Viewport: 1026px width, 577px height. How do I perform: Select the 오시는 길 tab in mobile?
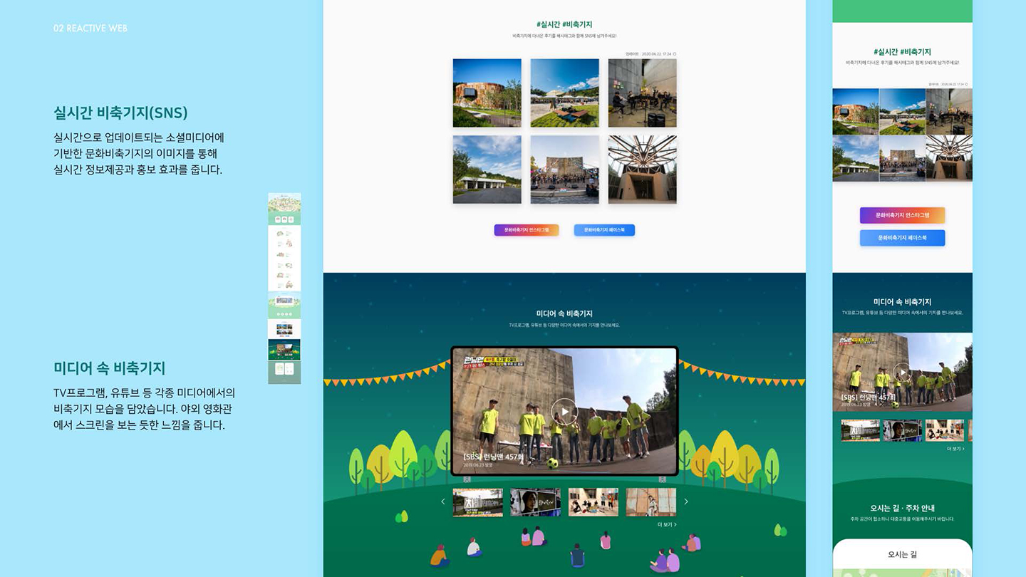click(902, 554)
